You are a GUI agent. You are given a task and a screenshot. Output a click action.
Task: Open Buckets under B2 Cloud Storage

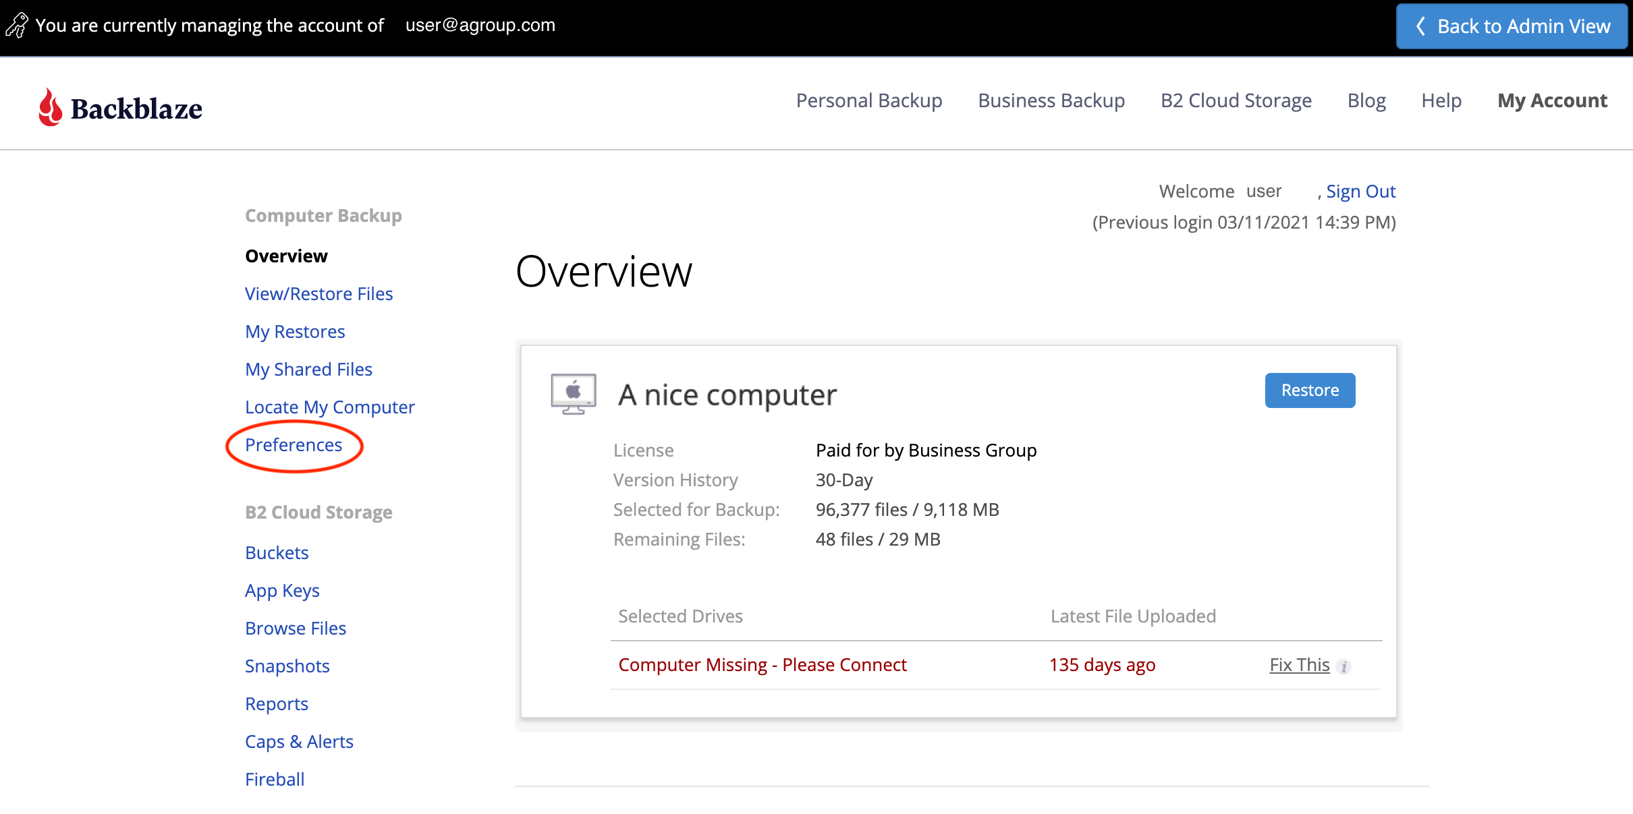tap(277, 553)
